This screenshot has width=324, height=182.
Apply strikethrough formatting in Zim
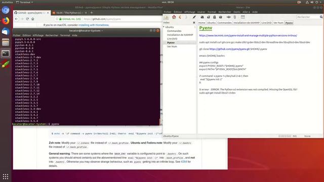[221, 17]
